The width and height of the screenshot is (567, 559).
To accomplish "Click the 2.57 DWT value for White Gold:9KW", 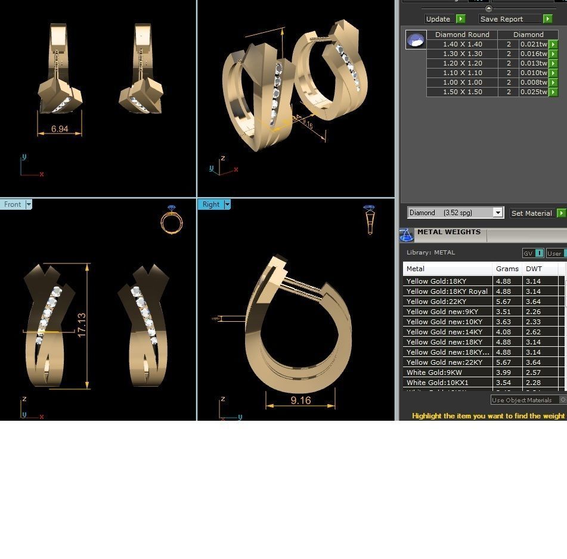I will [534, 372].
